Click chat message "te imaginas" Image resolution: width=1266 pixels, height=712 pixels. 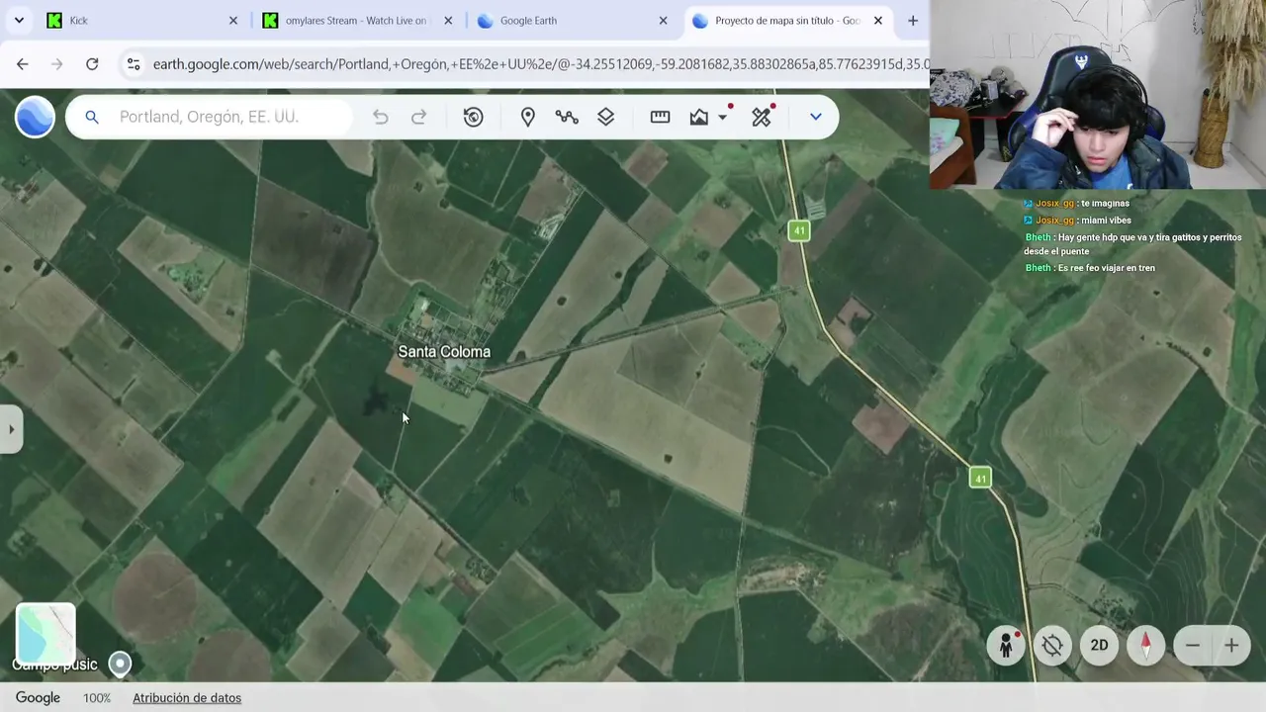pyautogui.click(x=1104, y=204)
